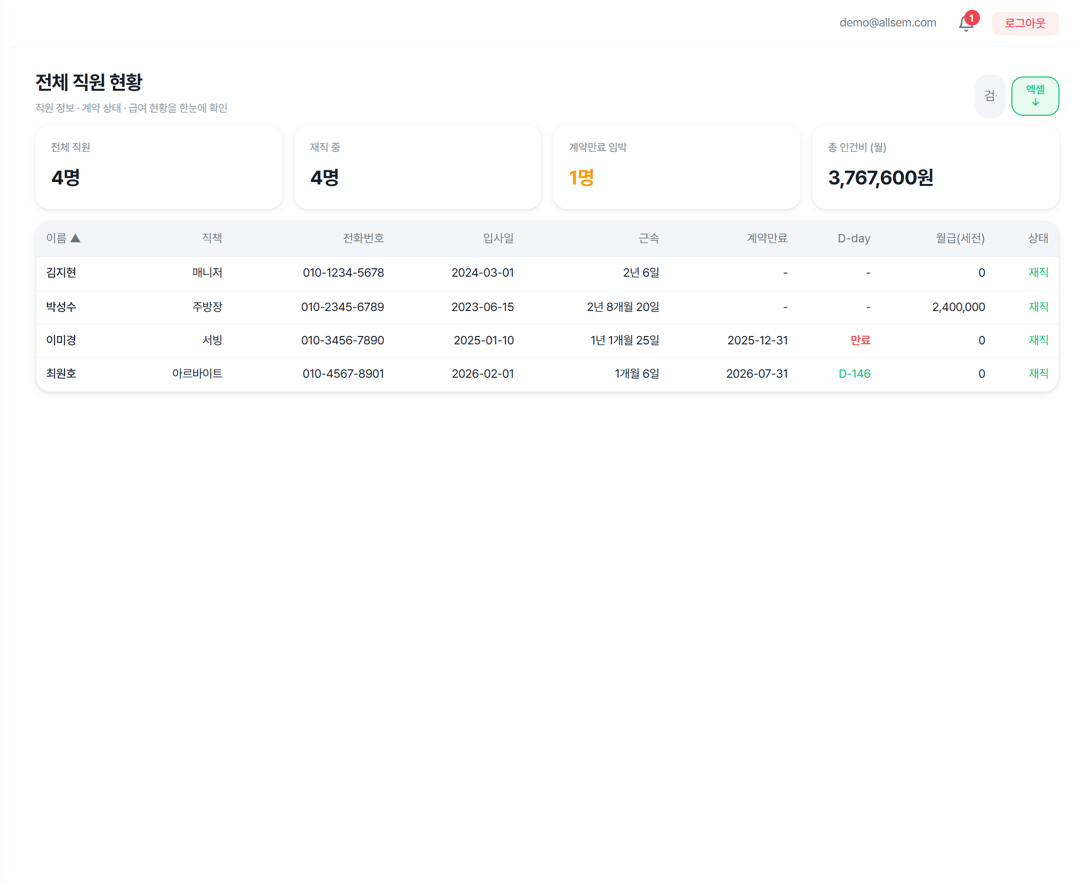1083x883 pixels.
Task: Select the 박성수 employee row
Action: click(x=61, y=307)
